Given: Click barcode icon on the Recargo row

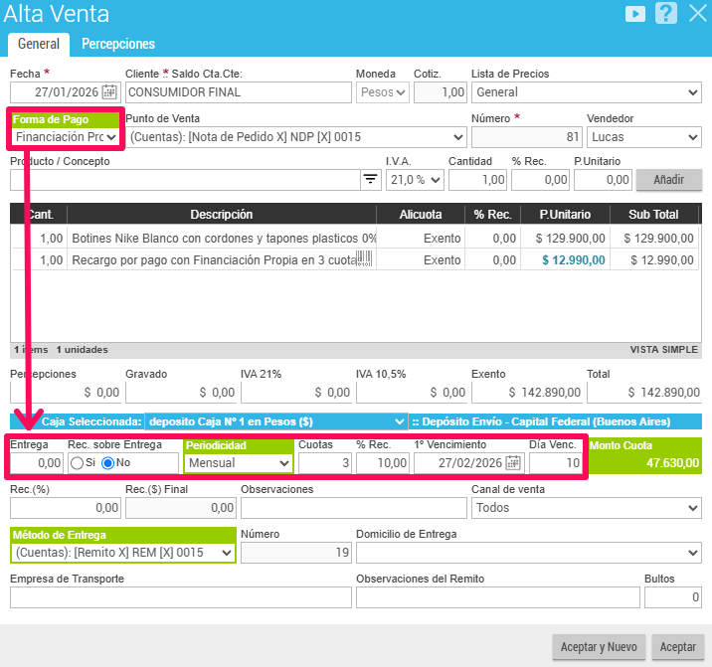Looking at the screenshot, I should [365, 260].
